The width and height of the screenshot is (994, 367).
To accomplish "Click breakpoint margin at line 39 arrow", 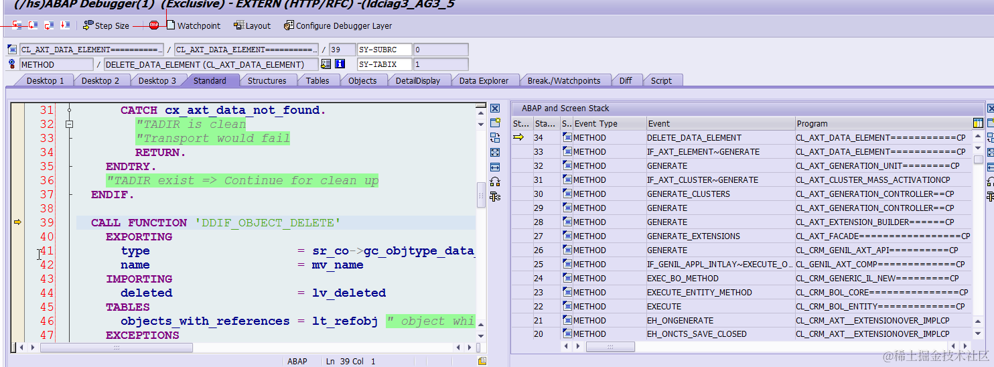I will point(17,222).
